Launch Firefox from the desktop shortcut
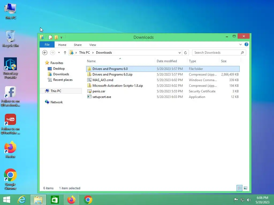Screen dimensions: 274x205 tap(10, 149)
